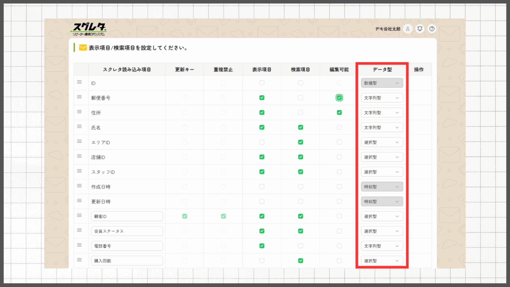Open the notification bell icon
Screen dimensions: 510x287
pyautogui.click(x=420, y=29)
